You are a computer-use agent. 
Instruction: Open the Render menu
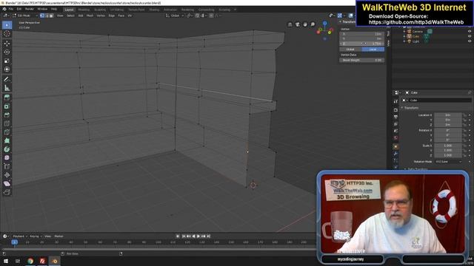point(30,9)
